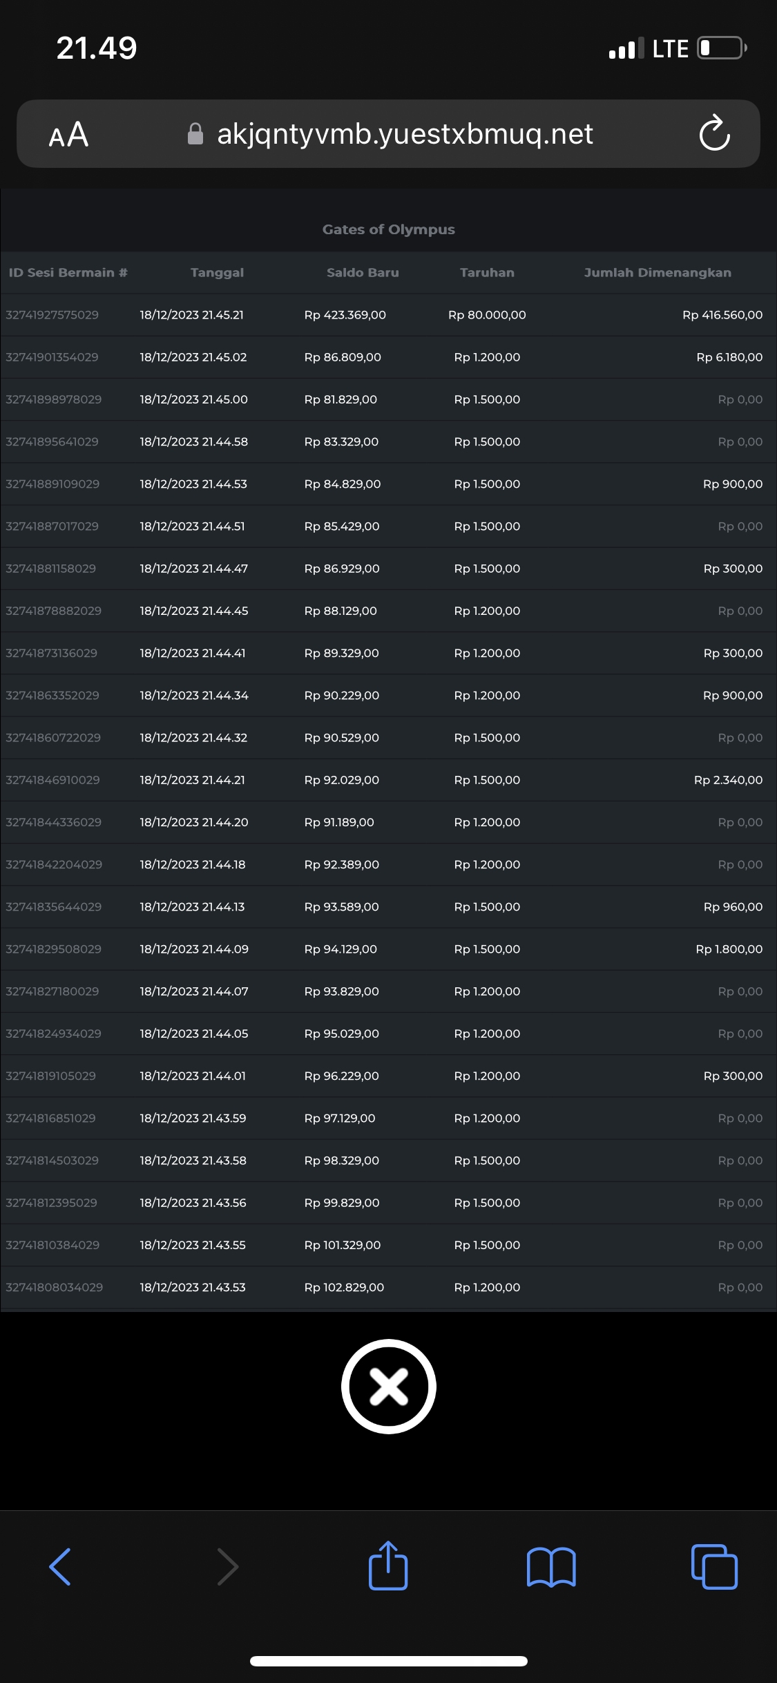Close the history popup with X
Viewport: 777px width, 1683px height.
388,1387
